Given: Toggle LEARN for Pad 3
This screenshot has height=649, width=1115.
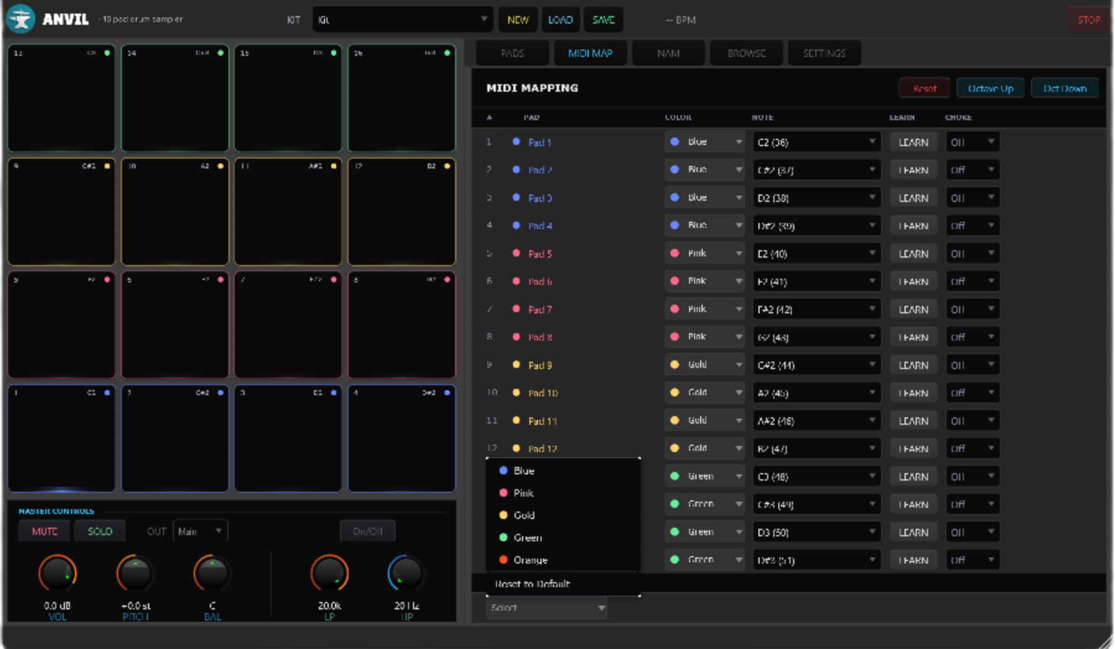Looking at the screenshot, I should pyautogui.click(x=913, y=198).
